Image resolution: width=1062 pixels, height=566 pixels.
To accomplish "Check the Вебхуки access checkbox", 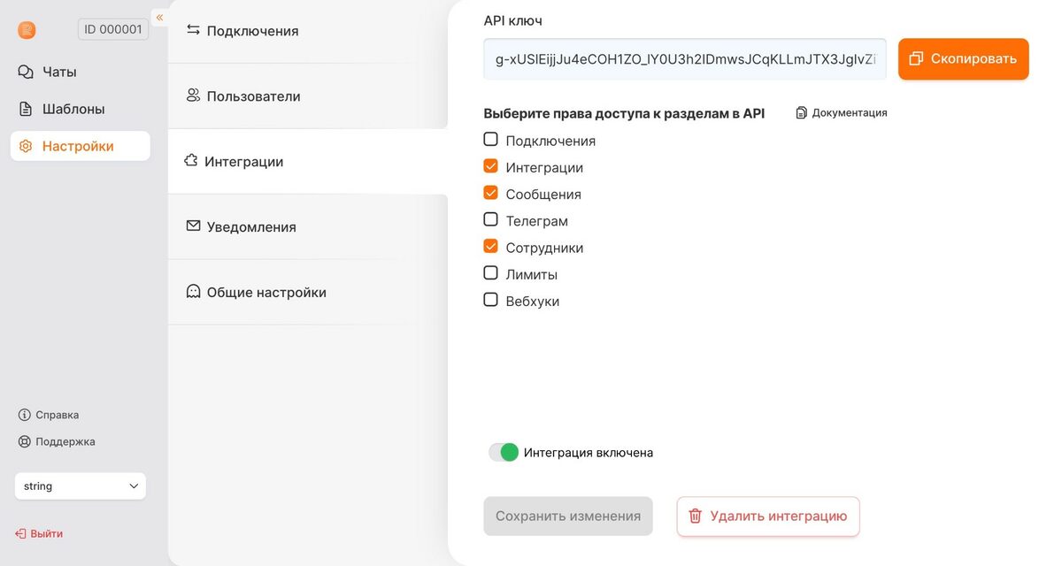I will [x=490, y=300].
